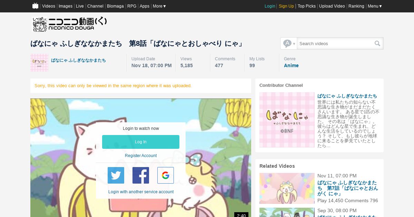Open Apps in the top navigation
Image resolution: width=414 pixels, height=217 pixels.
point(145,6)
